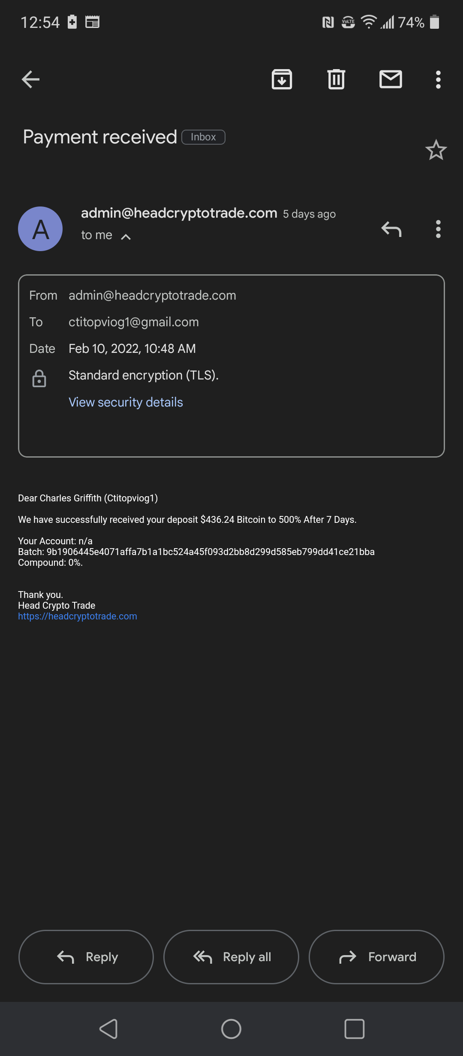This screenshot has height=1056, width=463.
Task: Open View security details link
Action: click(x=126, y=402)
